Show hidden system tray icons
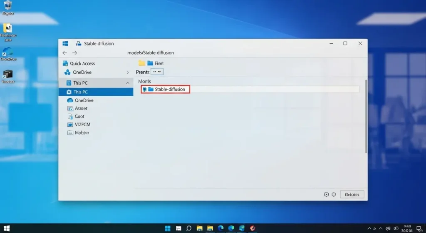 [369, 228]
